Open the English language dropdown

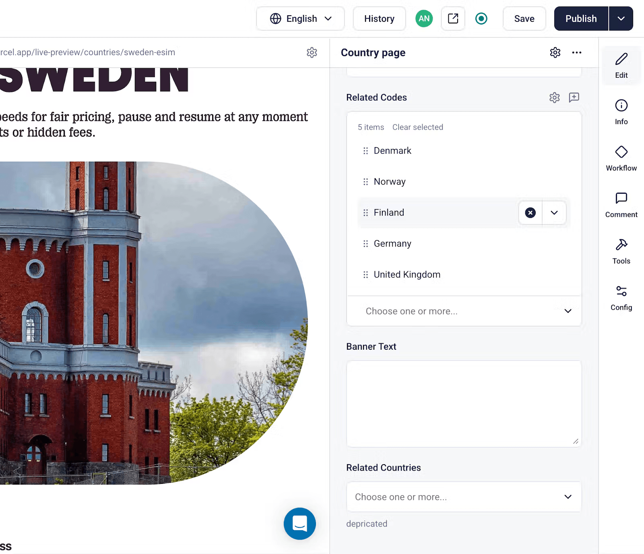pos(300,19)
